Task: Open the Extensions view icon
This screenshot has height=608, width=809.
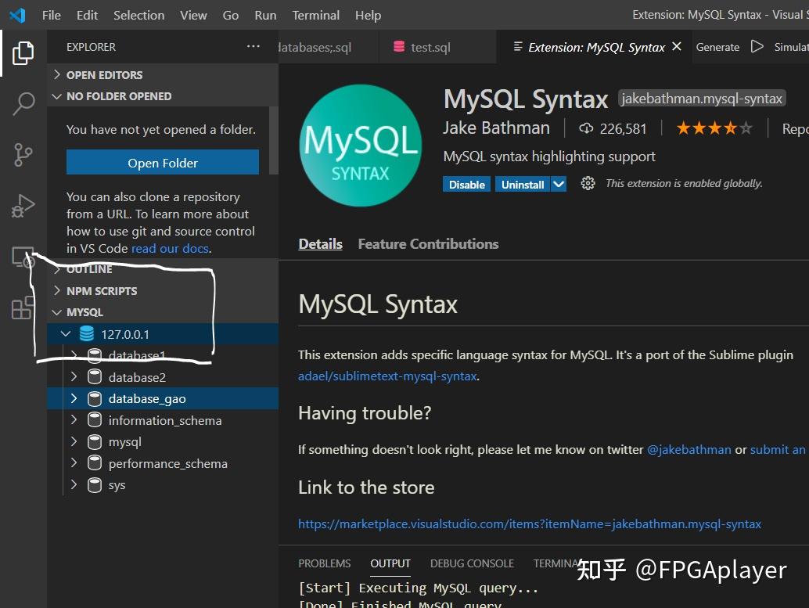Action: click(x=23, y=308)
